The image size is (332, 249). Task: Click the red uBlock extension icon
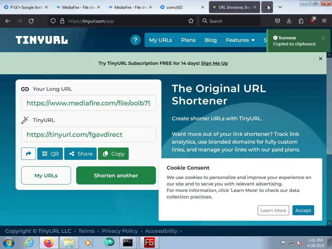[x=313, y=20]
